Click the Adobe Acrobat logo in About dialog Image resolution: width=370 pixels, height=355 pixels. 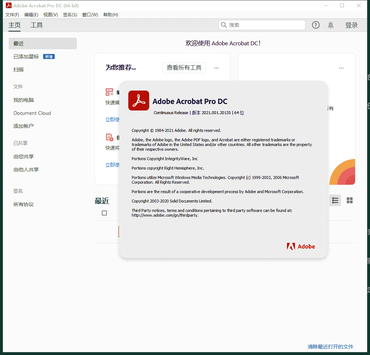138,100
